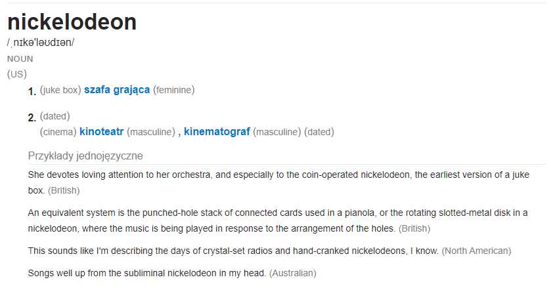The width and height of the screenshot is (551, 290).
Task: Open the "kinoteatr" translation link
Action: click(x=102, y=132)
